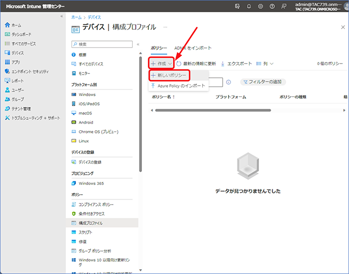Viewport: 349px width, 274px height.
Task: Click ポリシーの種類 column header
Action: tap(293, 97)
